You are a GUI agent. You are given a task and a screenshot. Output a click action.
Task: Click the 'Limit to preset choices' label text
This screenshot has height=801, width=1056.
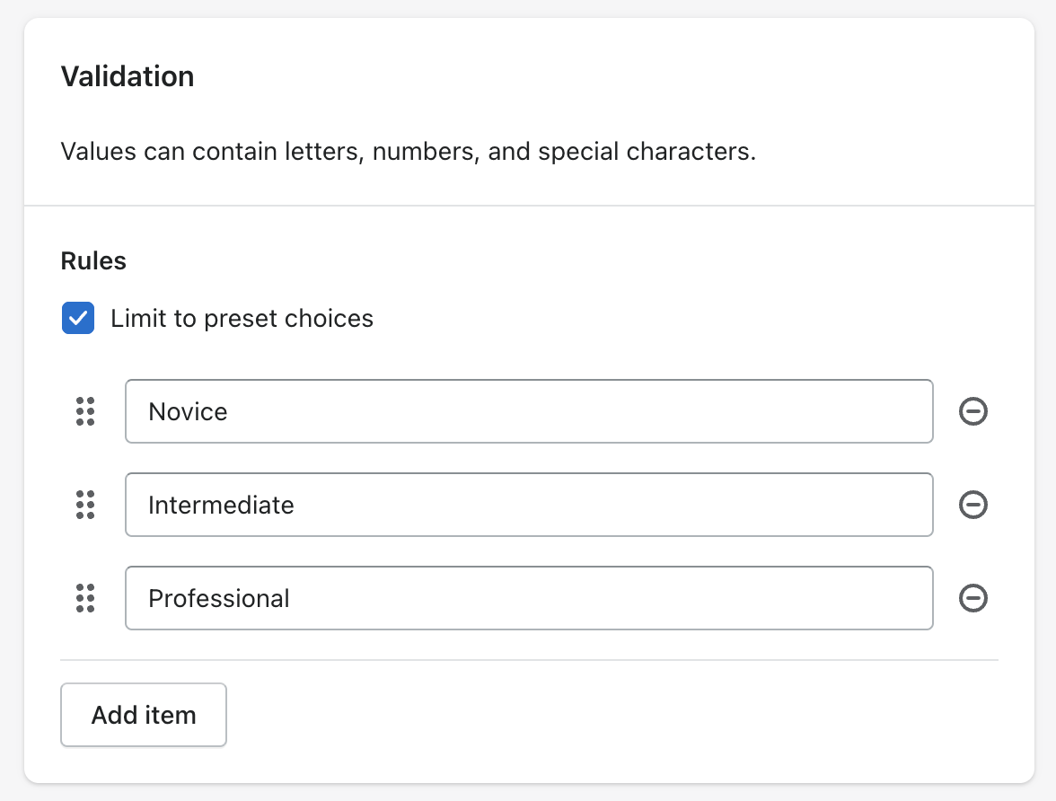242,318
